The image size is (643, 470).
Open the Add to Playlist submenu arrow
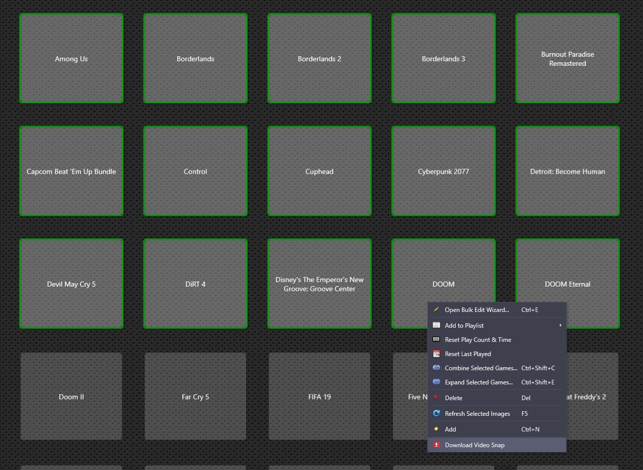click(x=560, y=325)
